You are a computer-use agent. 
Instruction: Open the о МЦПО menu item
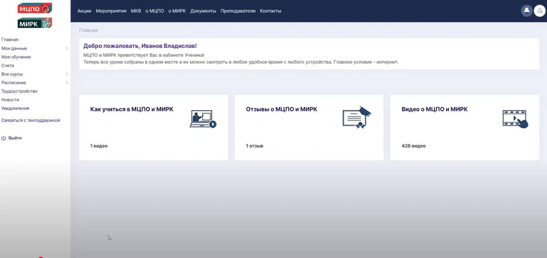155,11
